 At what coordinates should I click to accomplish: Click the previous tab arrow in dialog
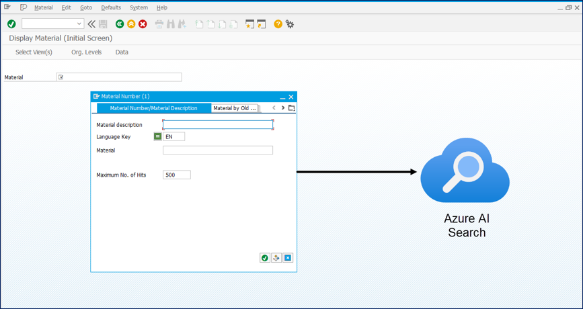click(274, 108)
